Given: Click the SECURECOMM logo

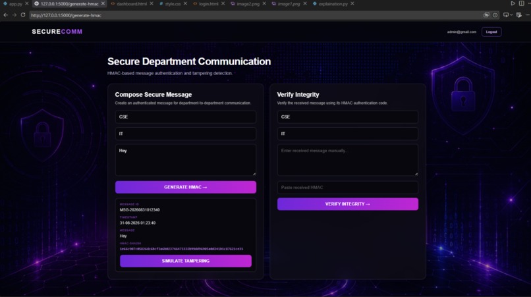Looking at the screenshot, I should pos(57,32).
